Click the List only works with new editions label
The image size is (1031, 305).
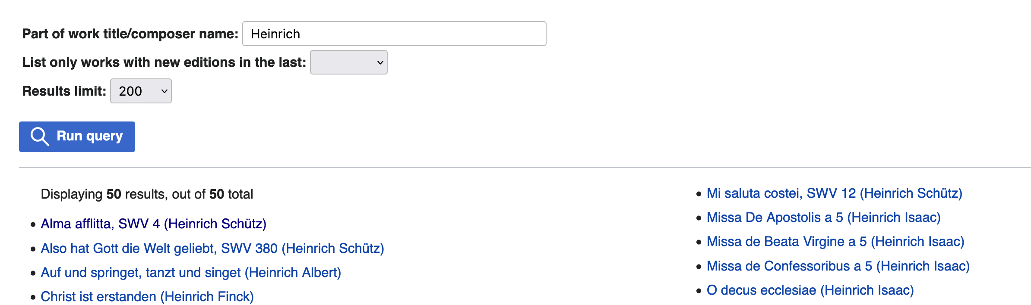pyautogui.click(x=164, y=62)
